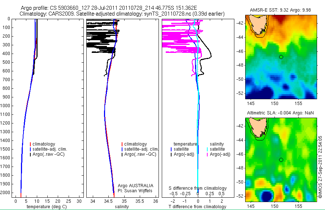Click the black Argo(..raw -QC) legend in temperature panel
The height and width of the screenshot is (210, 325).
coord(47,154)
